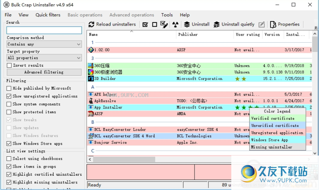Collapse group header 3
Viewport: 319px width, 192px height.
tap(92, 58)
